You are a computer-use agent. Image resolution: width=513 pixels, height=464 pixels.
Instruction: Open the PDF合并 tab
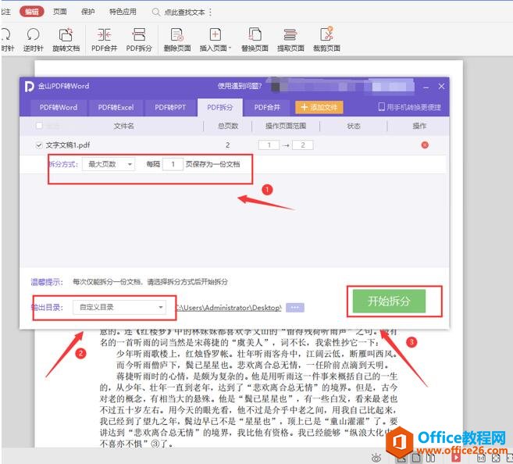tap(267, 107)
